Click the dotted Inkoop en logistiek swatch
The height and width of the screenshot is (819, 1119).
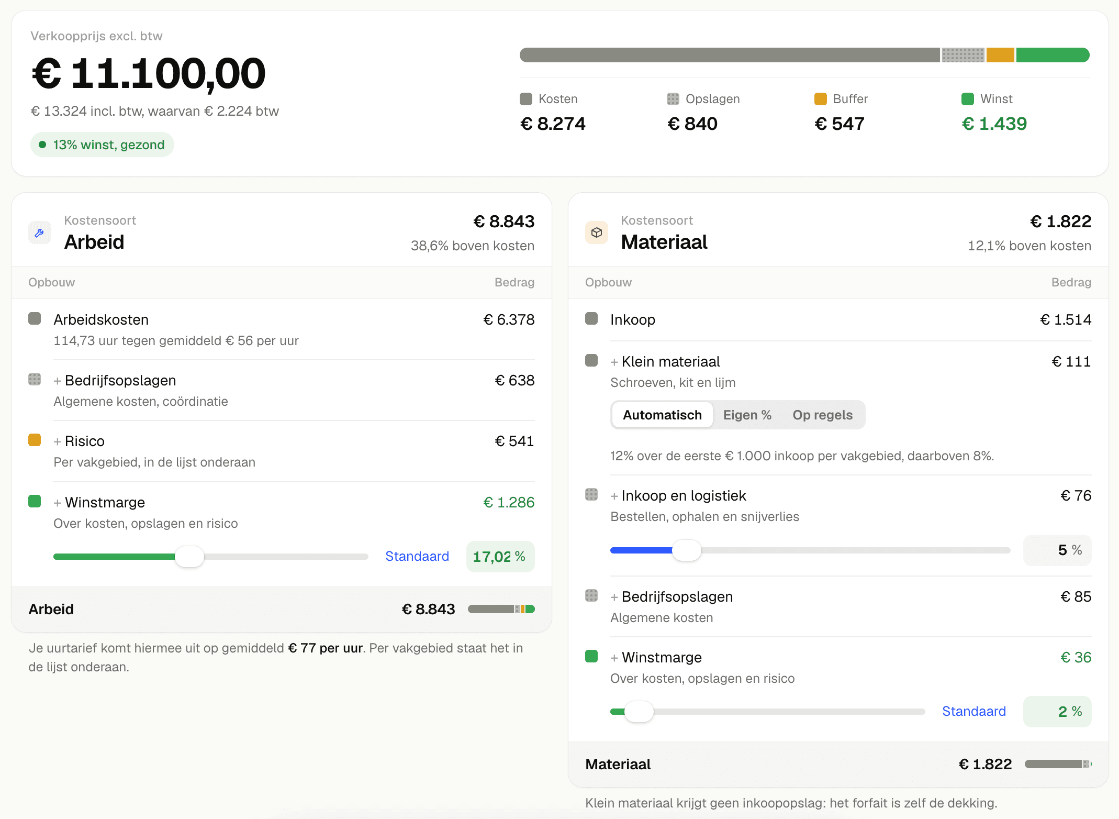[591, 494]
